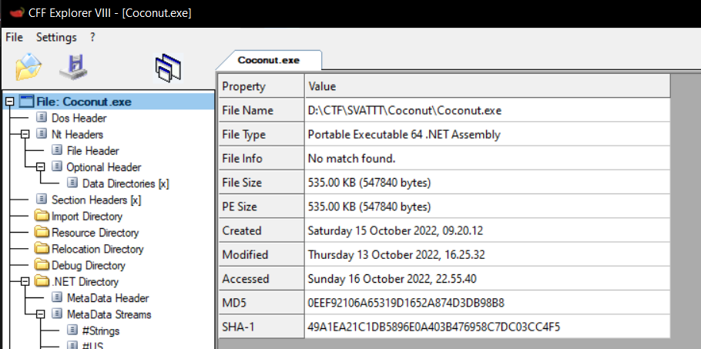
Task: Open Debug Directory in the tree
Action: (x=89, y=266)
